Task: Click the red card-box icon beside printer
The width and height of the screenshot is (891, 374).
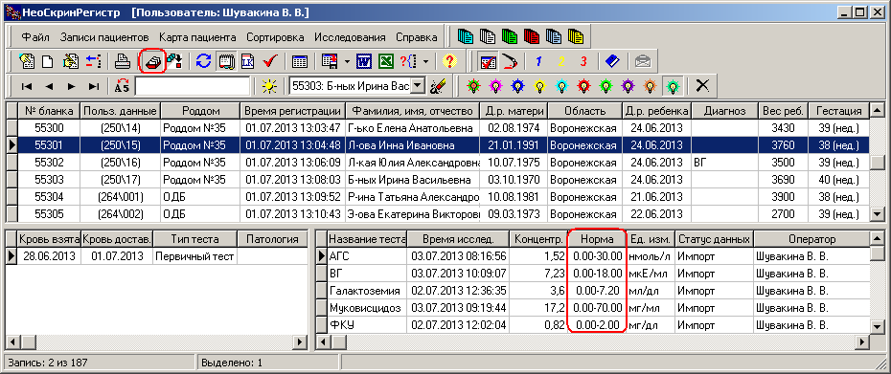Action: (x=152, y=60)
